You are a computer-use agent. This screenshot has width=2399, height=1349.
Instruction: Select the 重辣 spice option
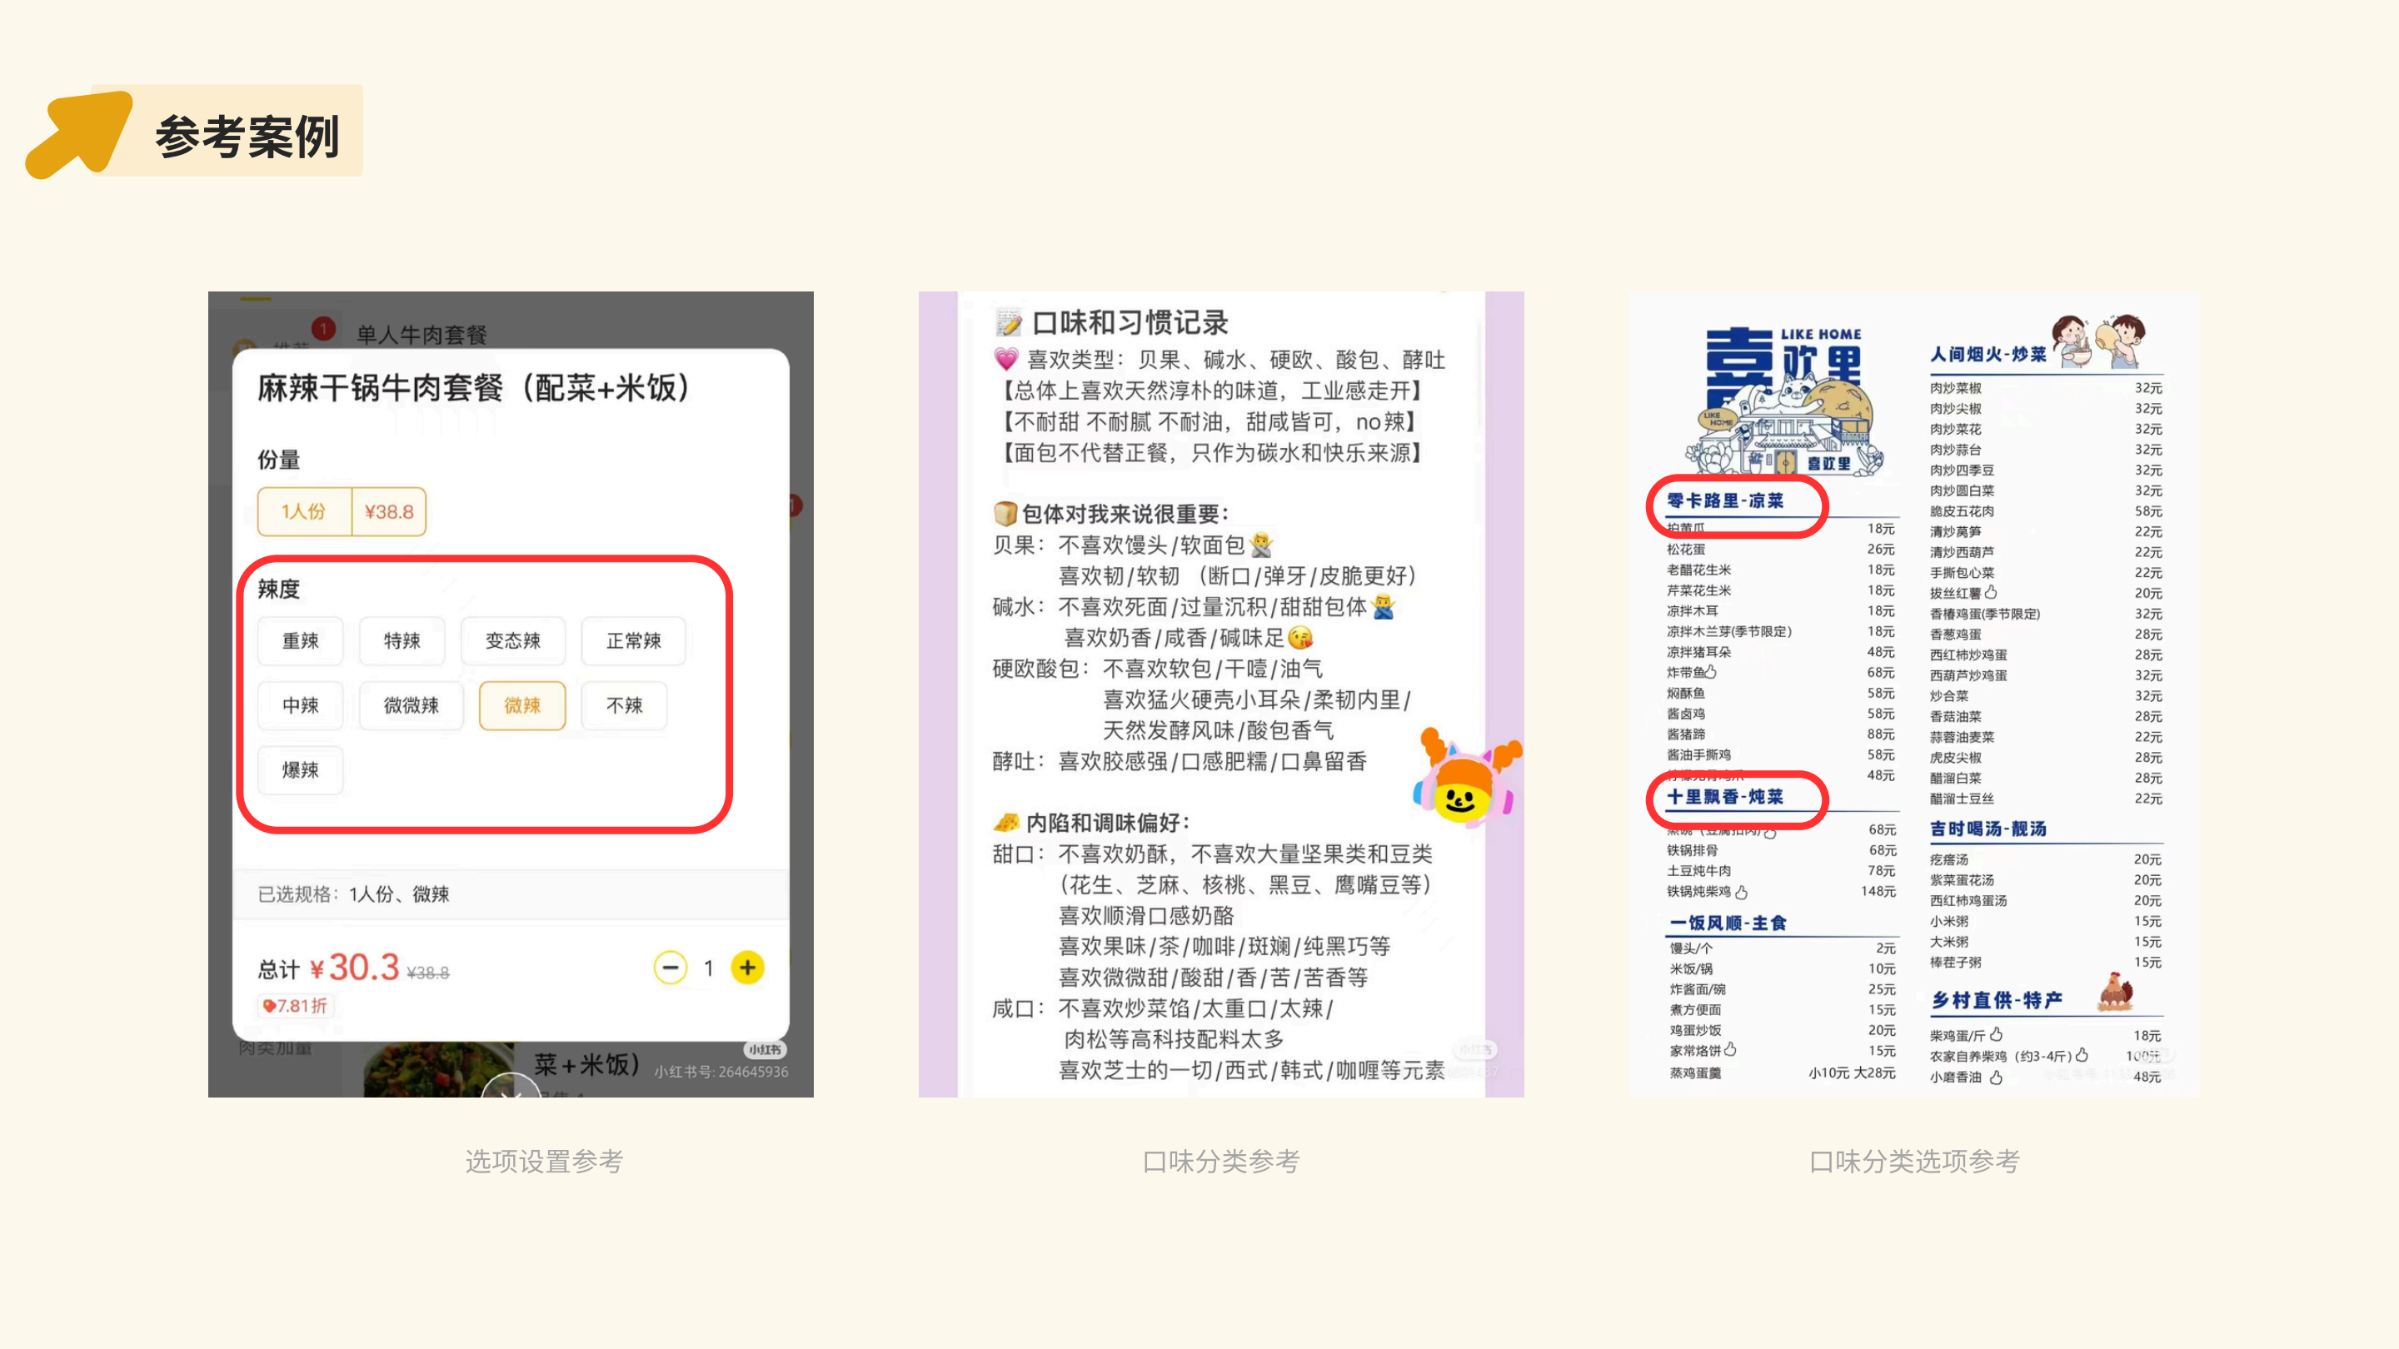[300, 640]
